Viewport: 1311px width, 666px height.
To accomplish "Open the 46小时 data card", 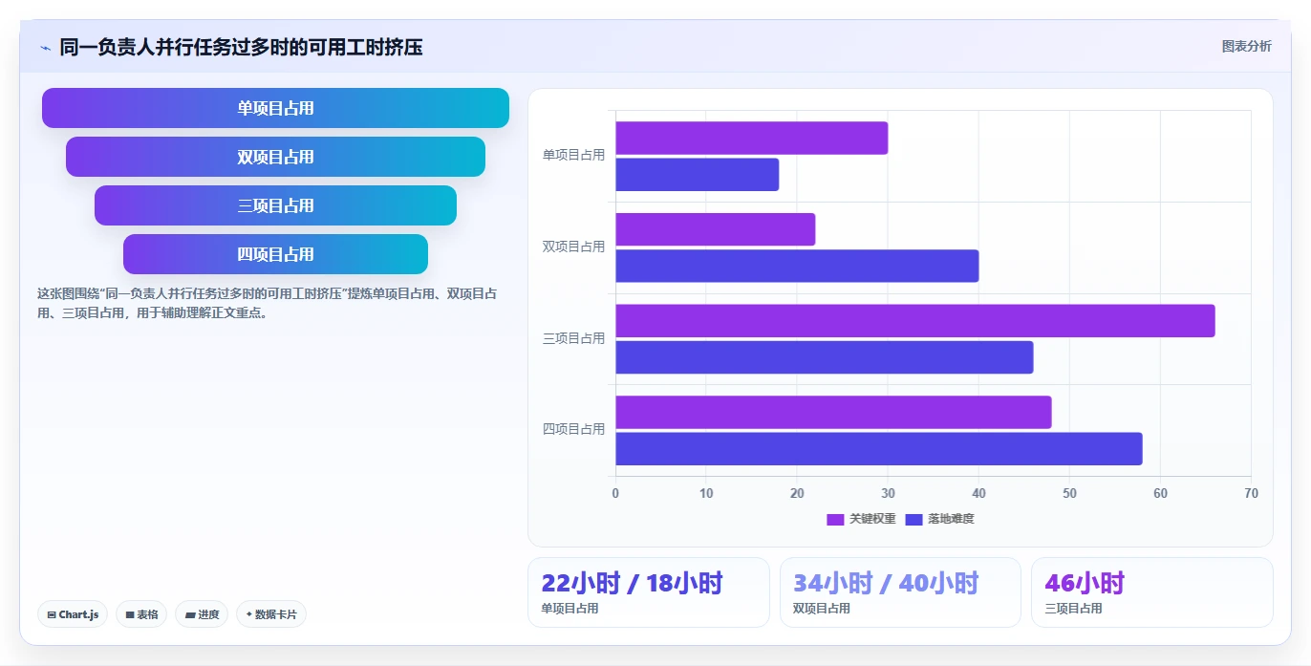I will [1151, 592].
